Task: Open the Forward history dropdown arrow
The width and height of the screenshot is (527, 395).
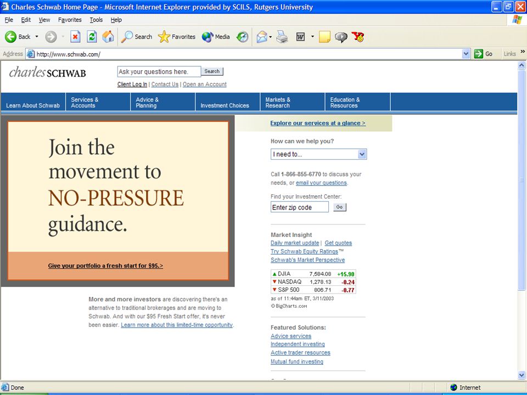Action: pyautogui.click(x=63, y=37)
